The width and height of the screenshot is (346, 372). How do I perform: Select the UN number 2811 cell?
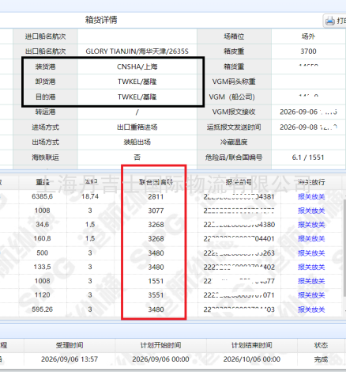point(156,197)
